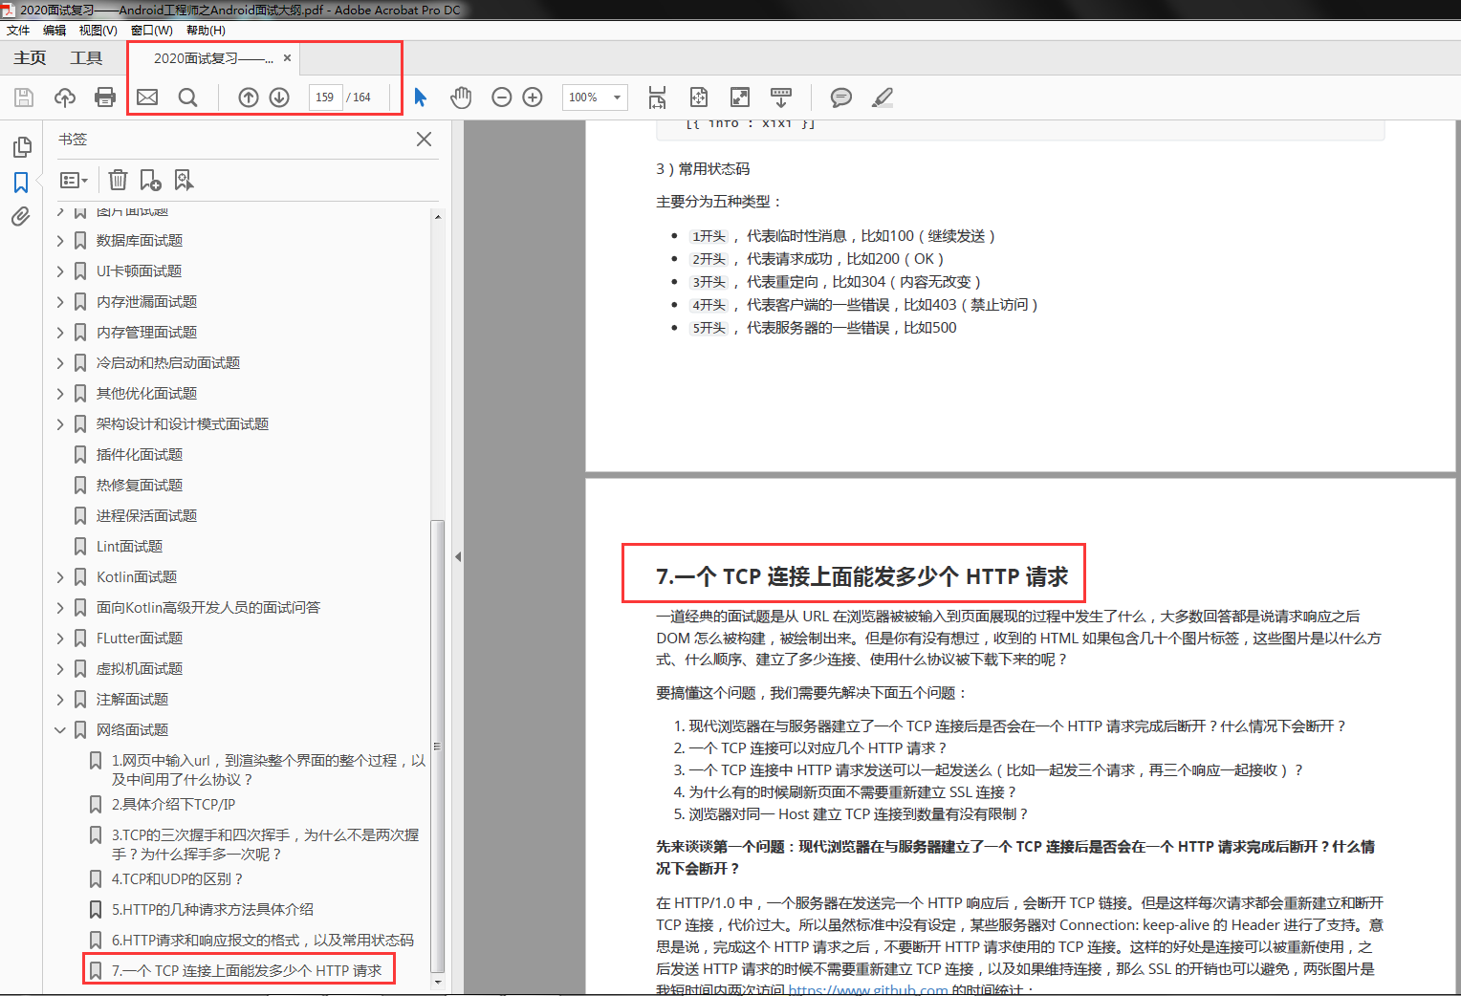Open the 窗口(W) menu
The width and height of the screenshot is (1461, 996).
(152, 31)
